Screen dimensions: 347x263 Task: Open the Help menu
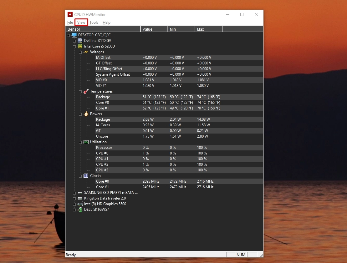pos(106,22)
